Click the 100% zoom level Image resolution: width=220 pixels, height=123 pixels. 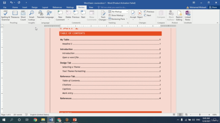click(214, 115)
